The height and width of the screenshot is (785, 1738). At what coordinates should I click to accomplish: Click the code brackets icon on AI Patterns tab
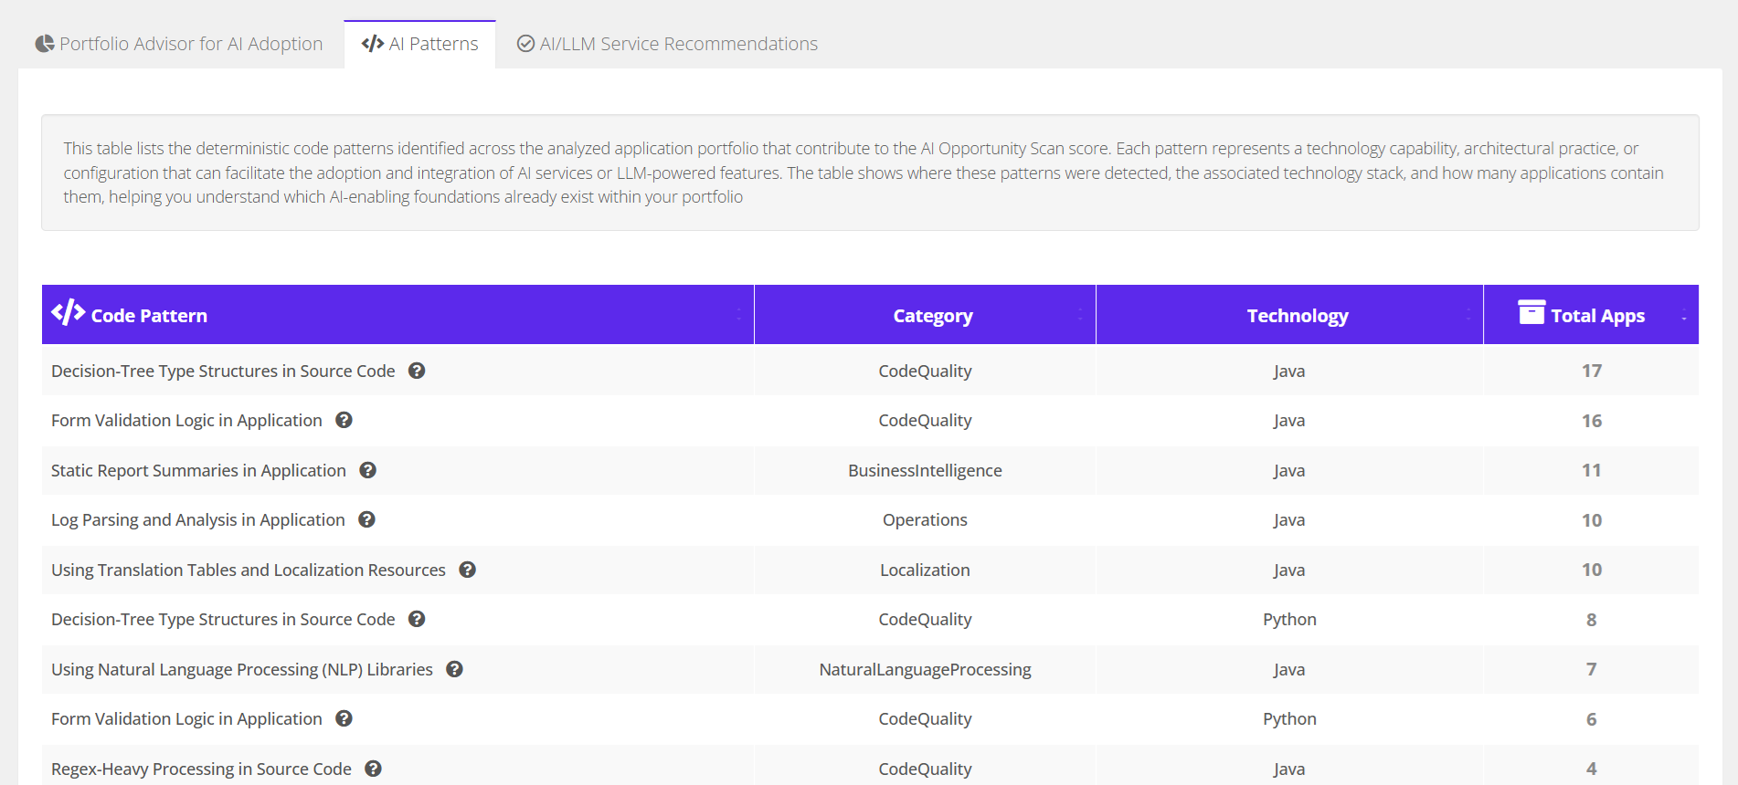click(x=373, y=44)
